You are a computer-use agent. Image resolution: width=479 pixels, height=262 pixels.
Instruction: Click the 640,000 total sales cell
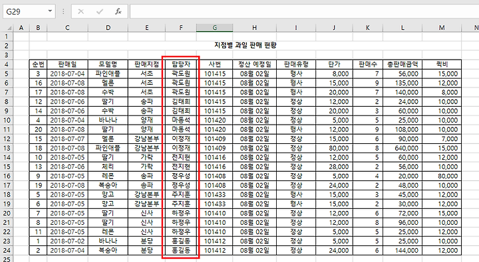click(x=402, y=148)
